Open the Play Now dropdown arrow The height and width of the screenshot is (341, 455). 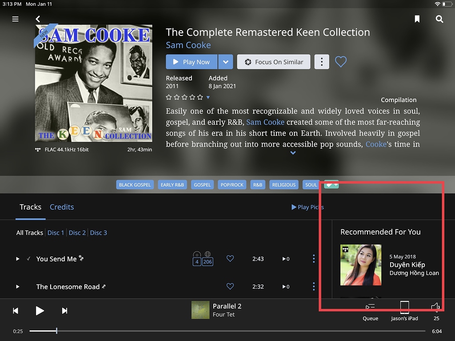point(226,62)
